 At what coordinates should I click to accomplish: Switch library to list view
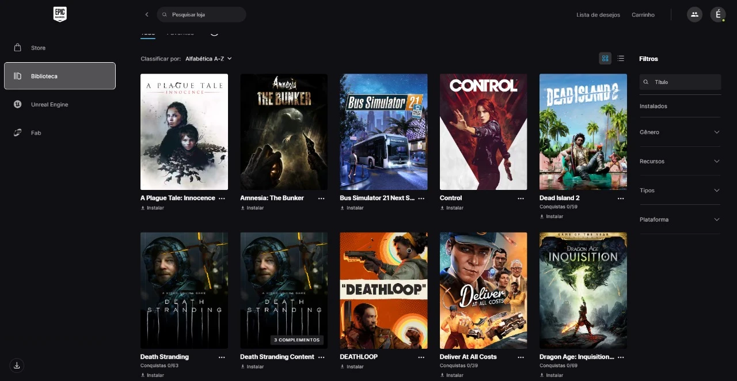621,58
